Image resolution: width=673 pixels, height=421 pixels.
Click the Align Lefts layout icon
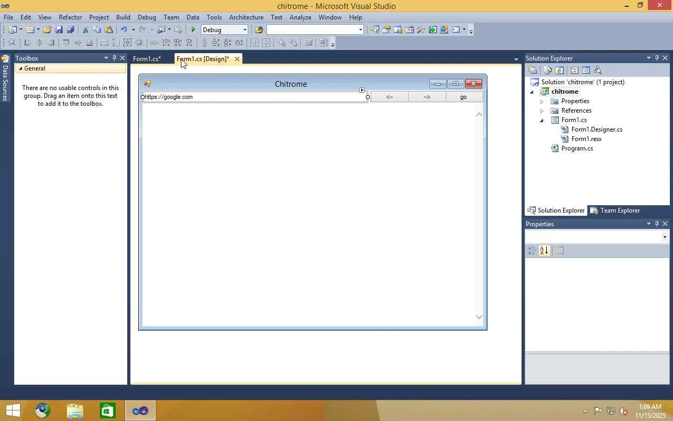[28, 43]
